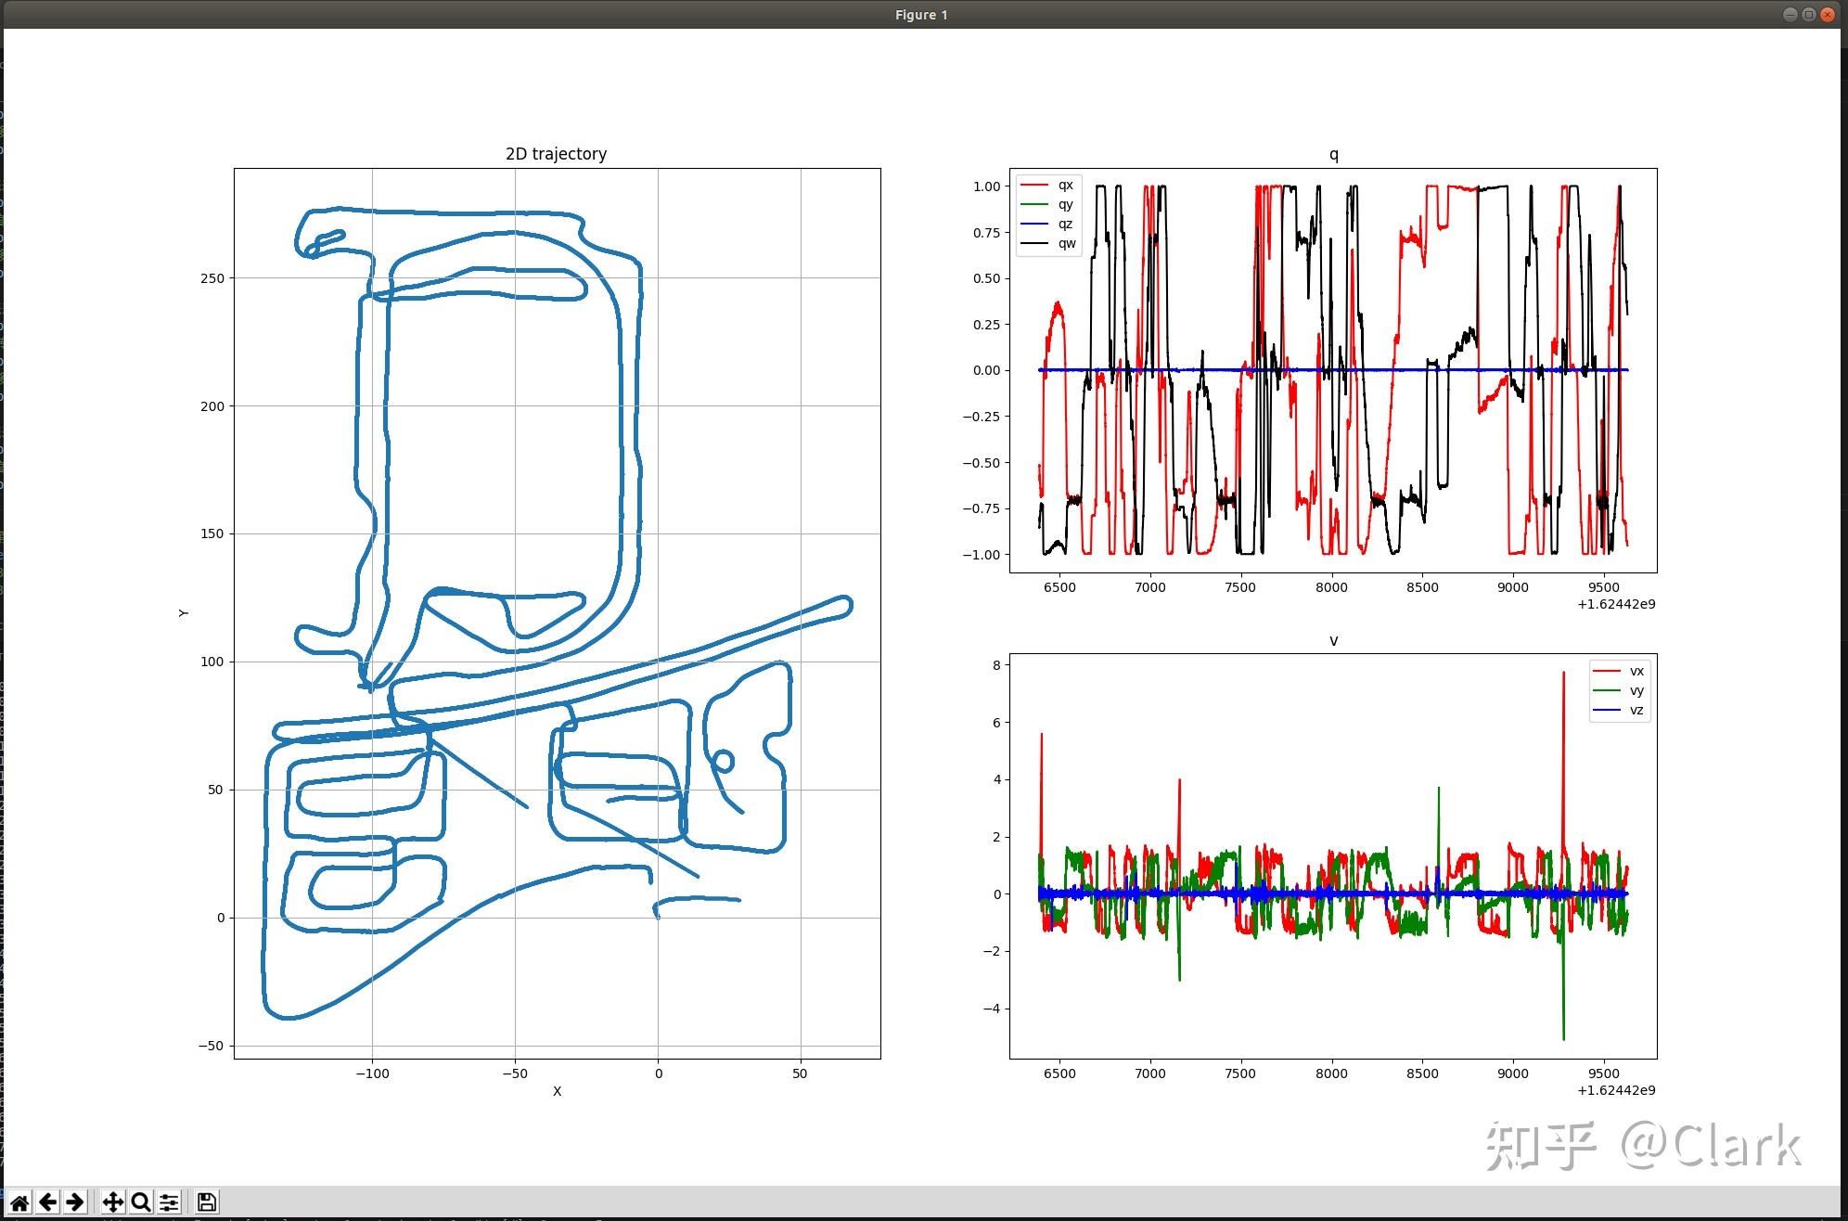Click the 'q' subplot title

click(x=1333, y=154)
